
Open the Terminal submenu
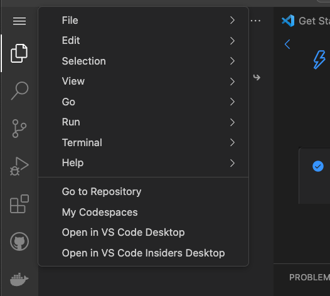click(x=143, y=142)
